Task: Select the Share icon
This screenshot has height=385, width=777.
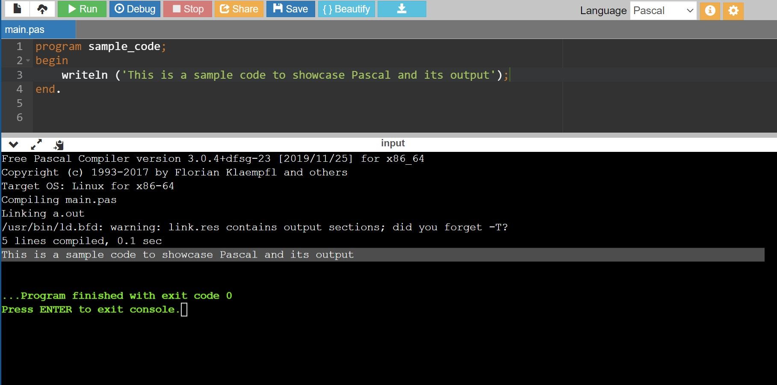Action: [239, 9]
